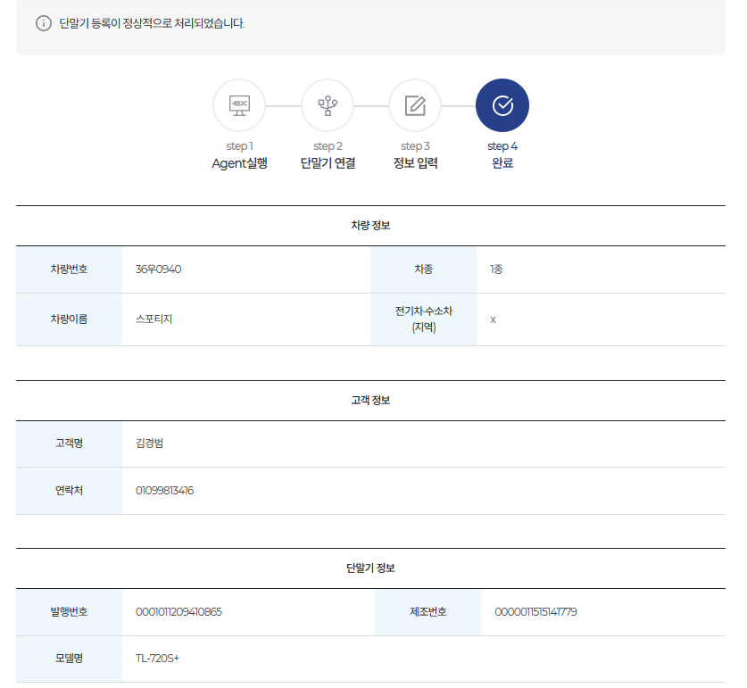Image resolution: width=747 pixels, height=688 pixels.
Task: Click the step 3 edit pencil icon
Action: tap(415, 105)
